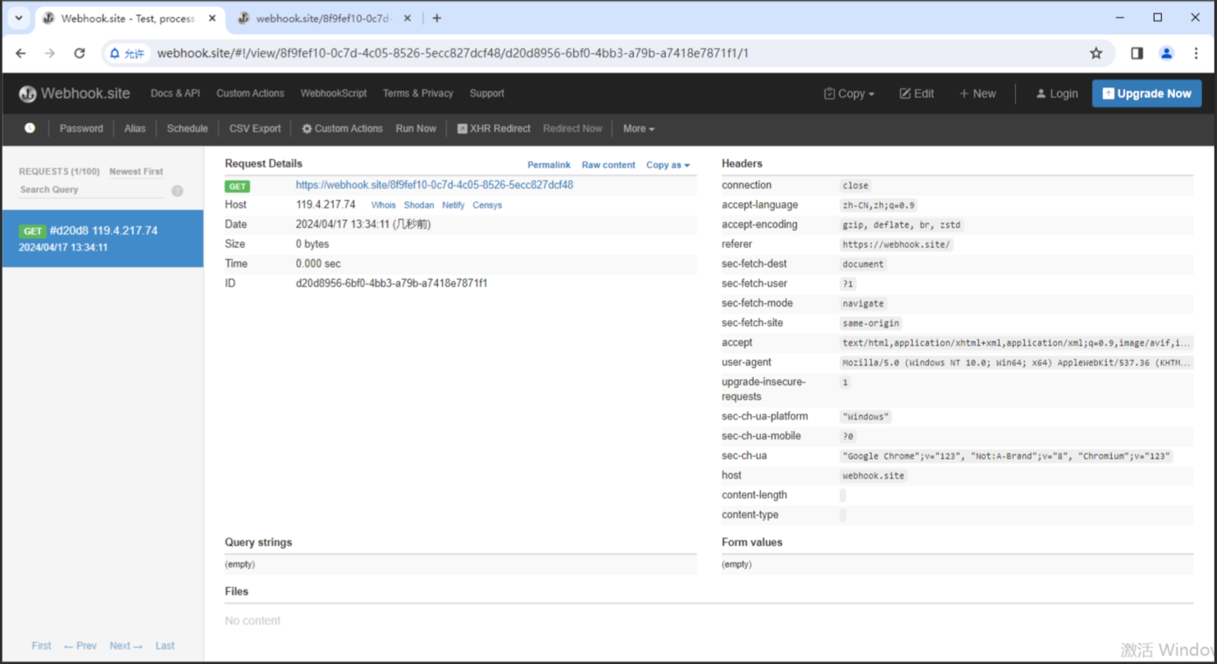This screenshot has height=664, width=1217.
Task: Open WebhookScript page
Action: (333, 93)
